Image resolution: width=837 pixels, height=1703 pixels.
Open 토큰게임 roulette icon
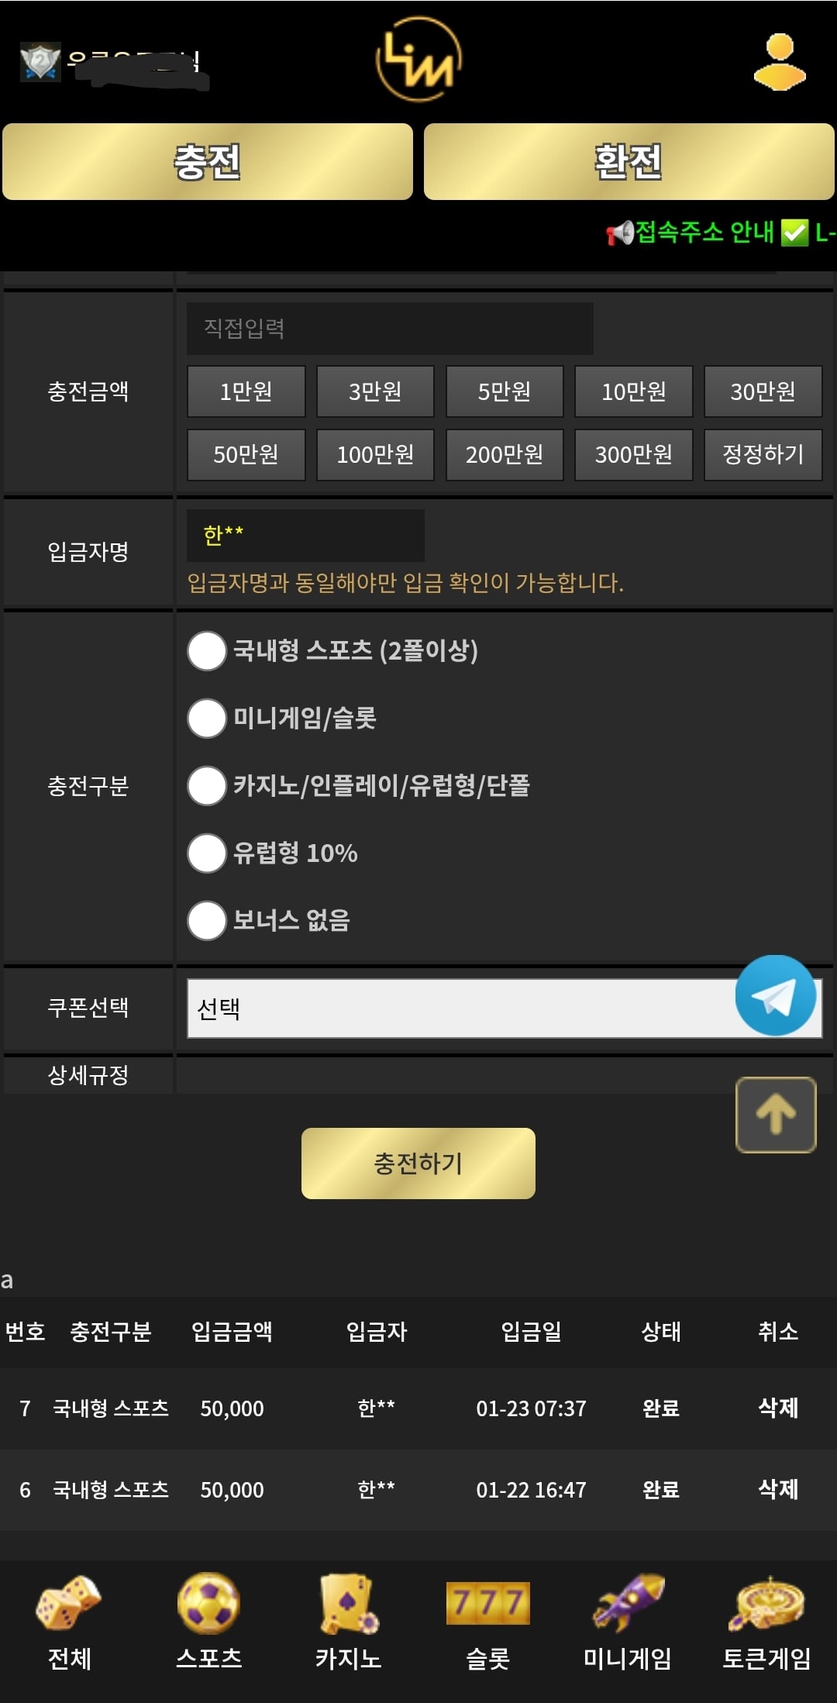tap(766, 1603)
